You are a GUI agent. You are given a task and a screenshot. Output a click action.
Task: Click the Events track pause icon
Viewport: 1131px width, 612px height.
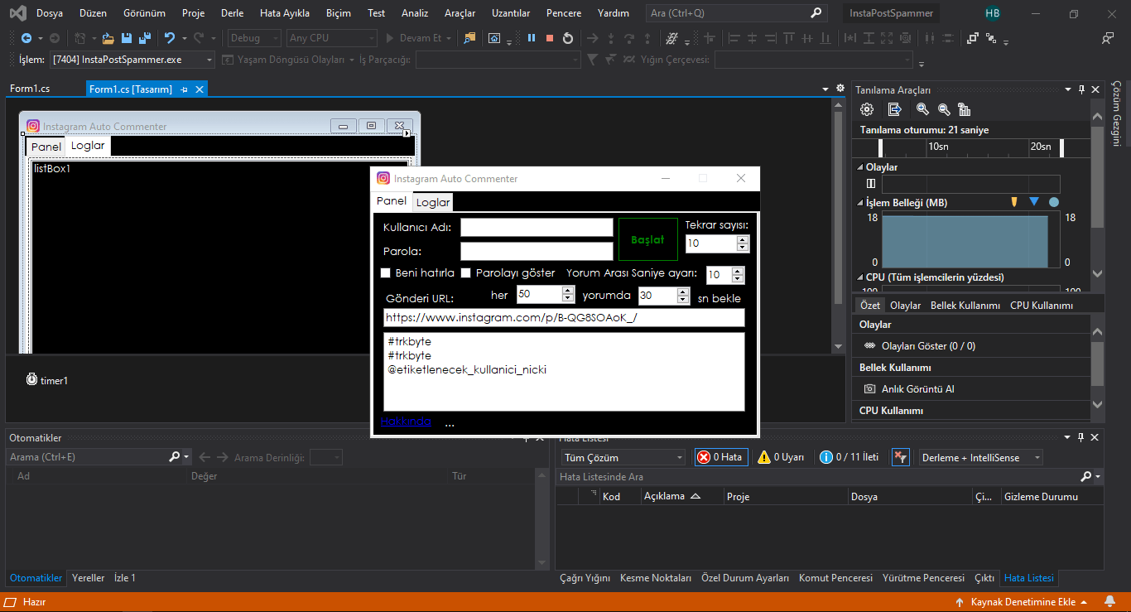870,183
